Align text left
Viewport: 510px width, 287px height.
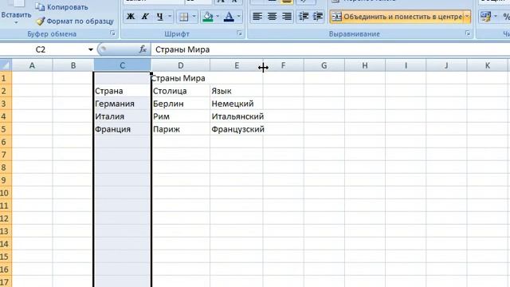coord(257,17)
